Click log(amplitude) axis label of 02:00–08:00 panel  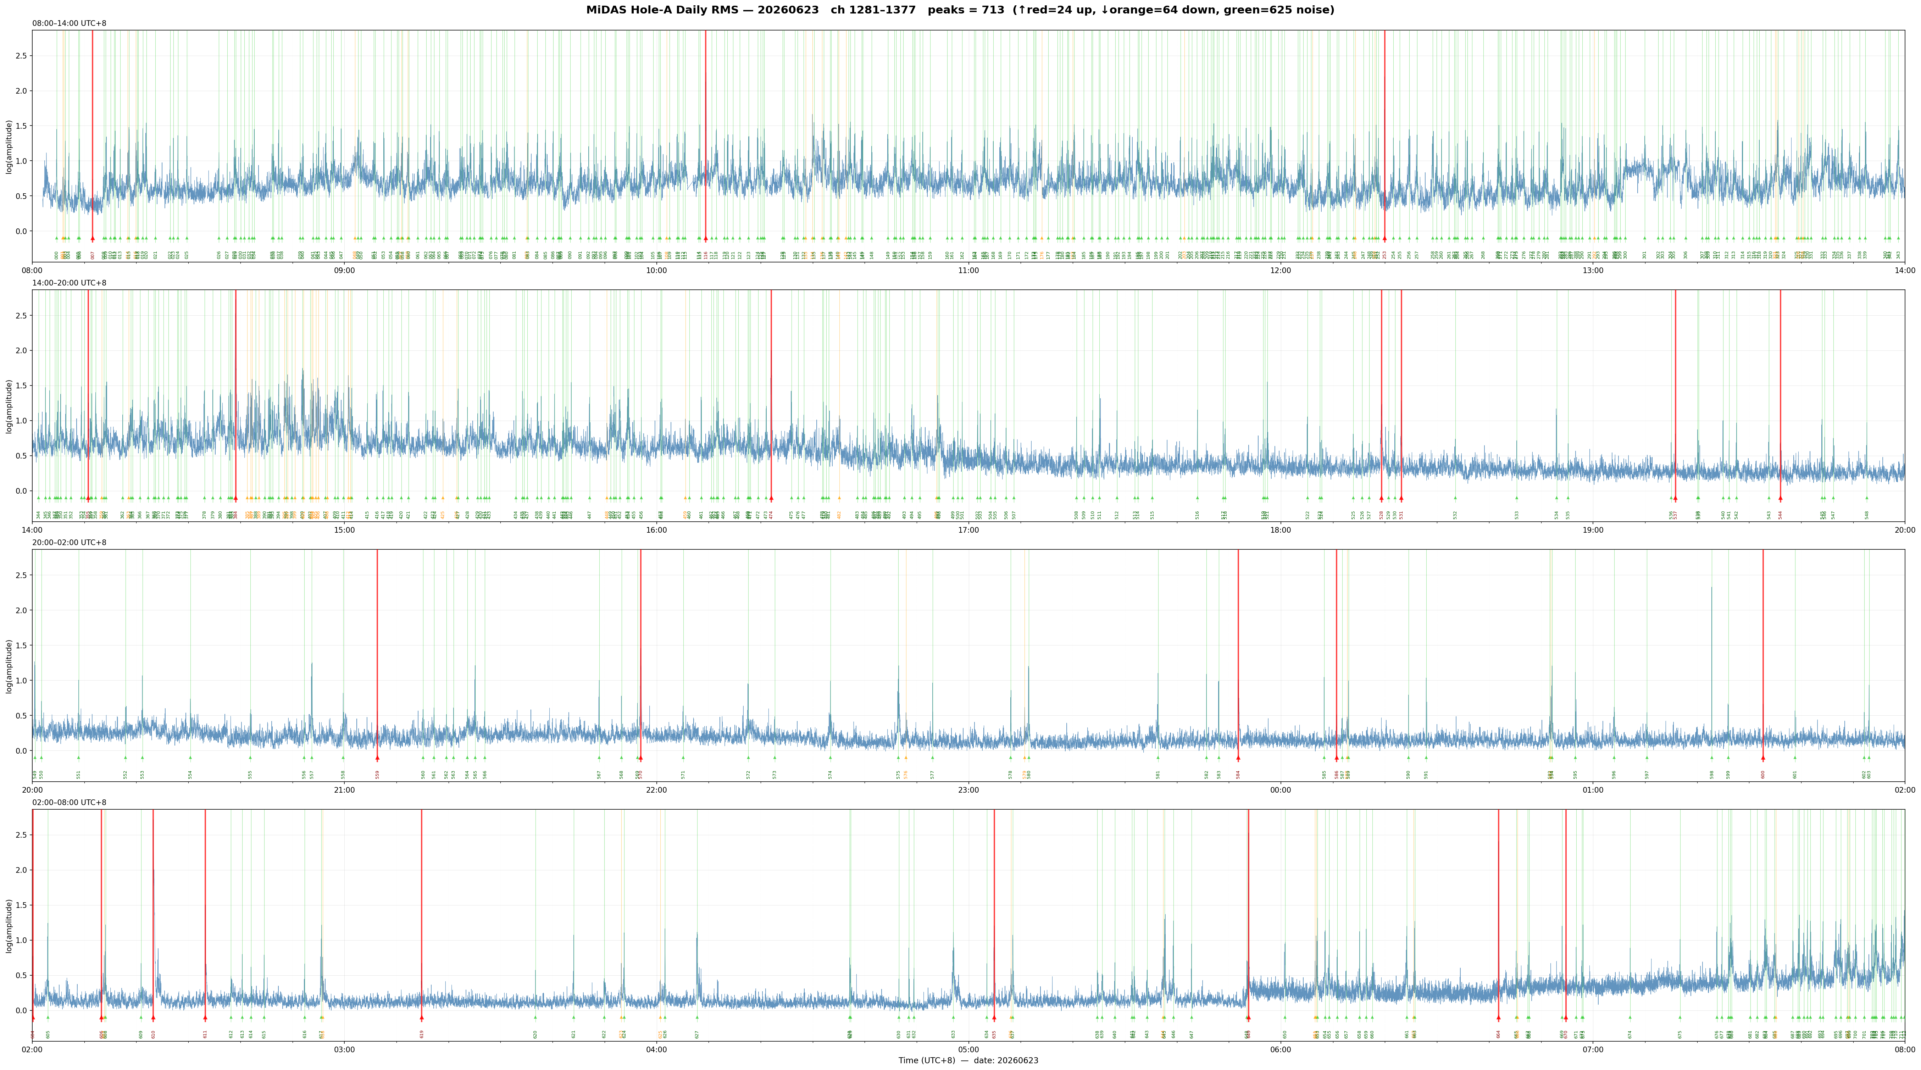click(9, 925)
